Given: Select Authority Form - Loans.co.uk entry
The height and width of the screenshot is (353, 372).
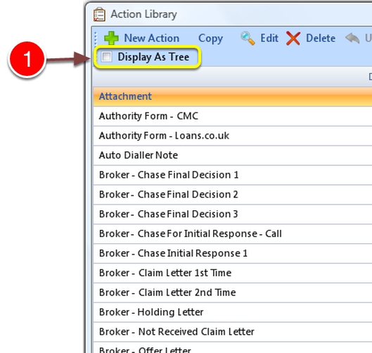Looking at the screenshot, I should (x=233, y=136).
